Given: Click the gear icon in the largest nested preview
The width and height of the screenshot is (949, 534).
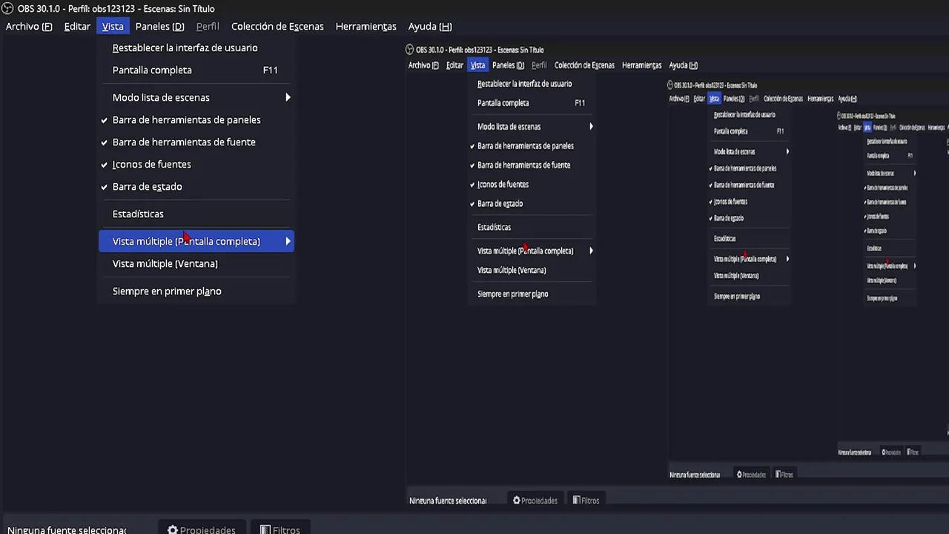Looking at the screenshot, I should (516, 501).
